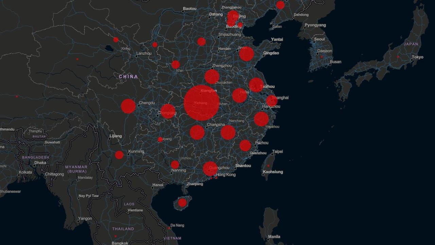Click the largest red circle over Yichang

pos(202,103)
